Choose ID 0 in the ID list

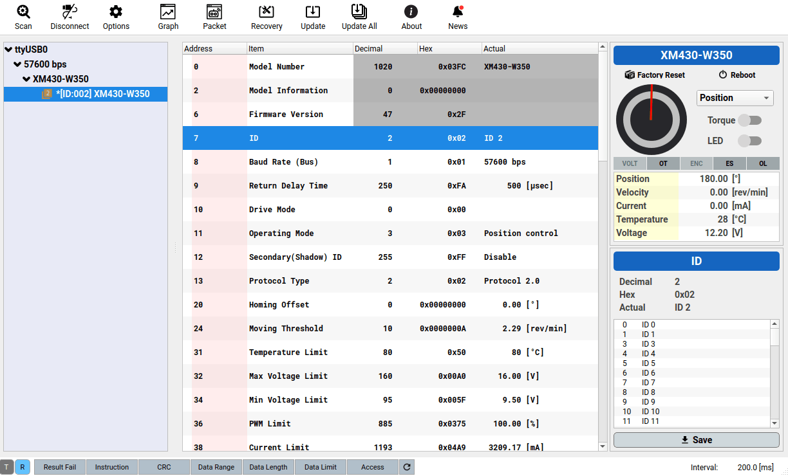pos(692,325)
